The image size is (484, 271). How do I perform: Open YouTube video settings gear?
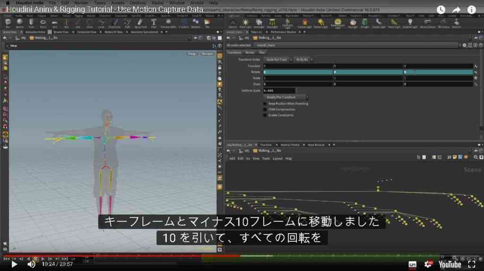point(428,264)
